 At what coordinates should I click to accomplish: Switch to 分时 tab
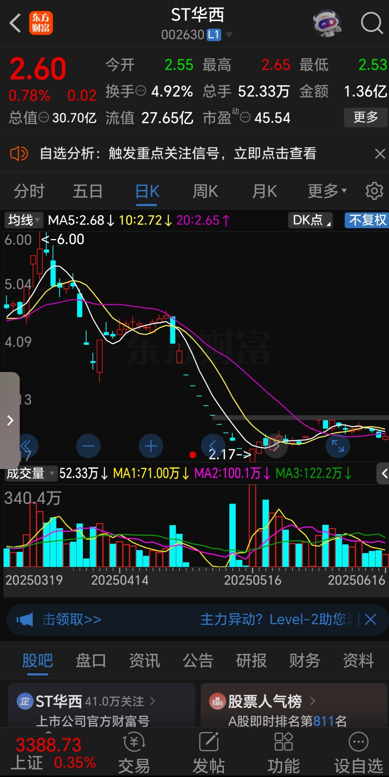point(29,191)
